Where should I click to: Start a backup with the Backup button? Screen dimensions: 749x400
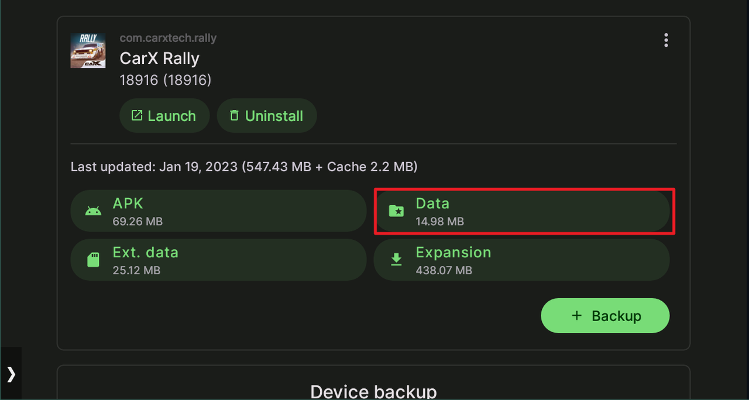tap(605, 316)
